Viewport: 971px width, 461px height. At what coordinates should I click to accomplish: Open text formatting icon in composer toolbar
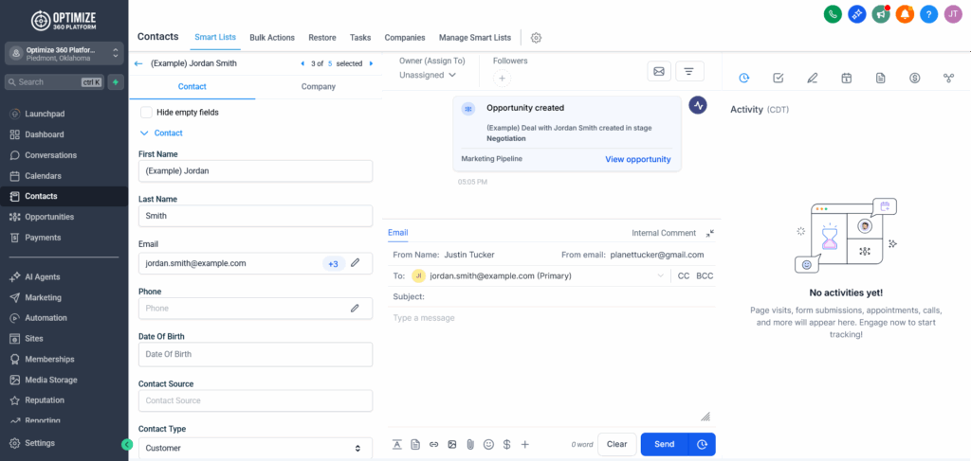pyautogui.click(x=397, y=444)
